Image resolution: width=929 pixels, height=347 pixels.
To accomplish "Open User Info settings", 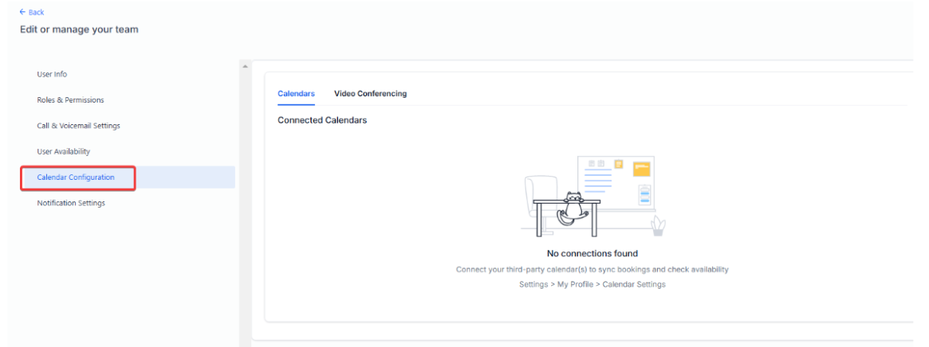I will coord(52,75).
